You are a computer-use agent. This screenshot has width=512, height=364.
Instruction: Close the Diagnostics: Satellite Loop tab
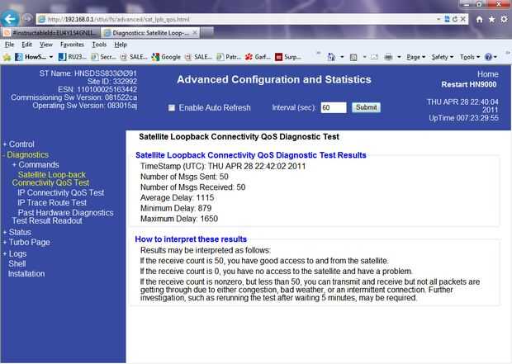[195, 33]
